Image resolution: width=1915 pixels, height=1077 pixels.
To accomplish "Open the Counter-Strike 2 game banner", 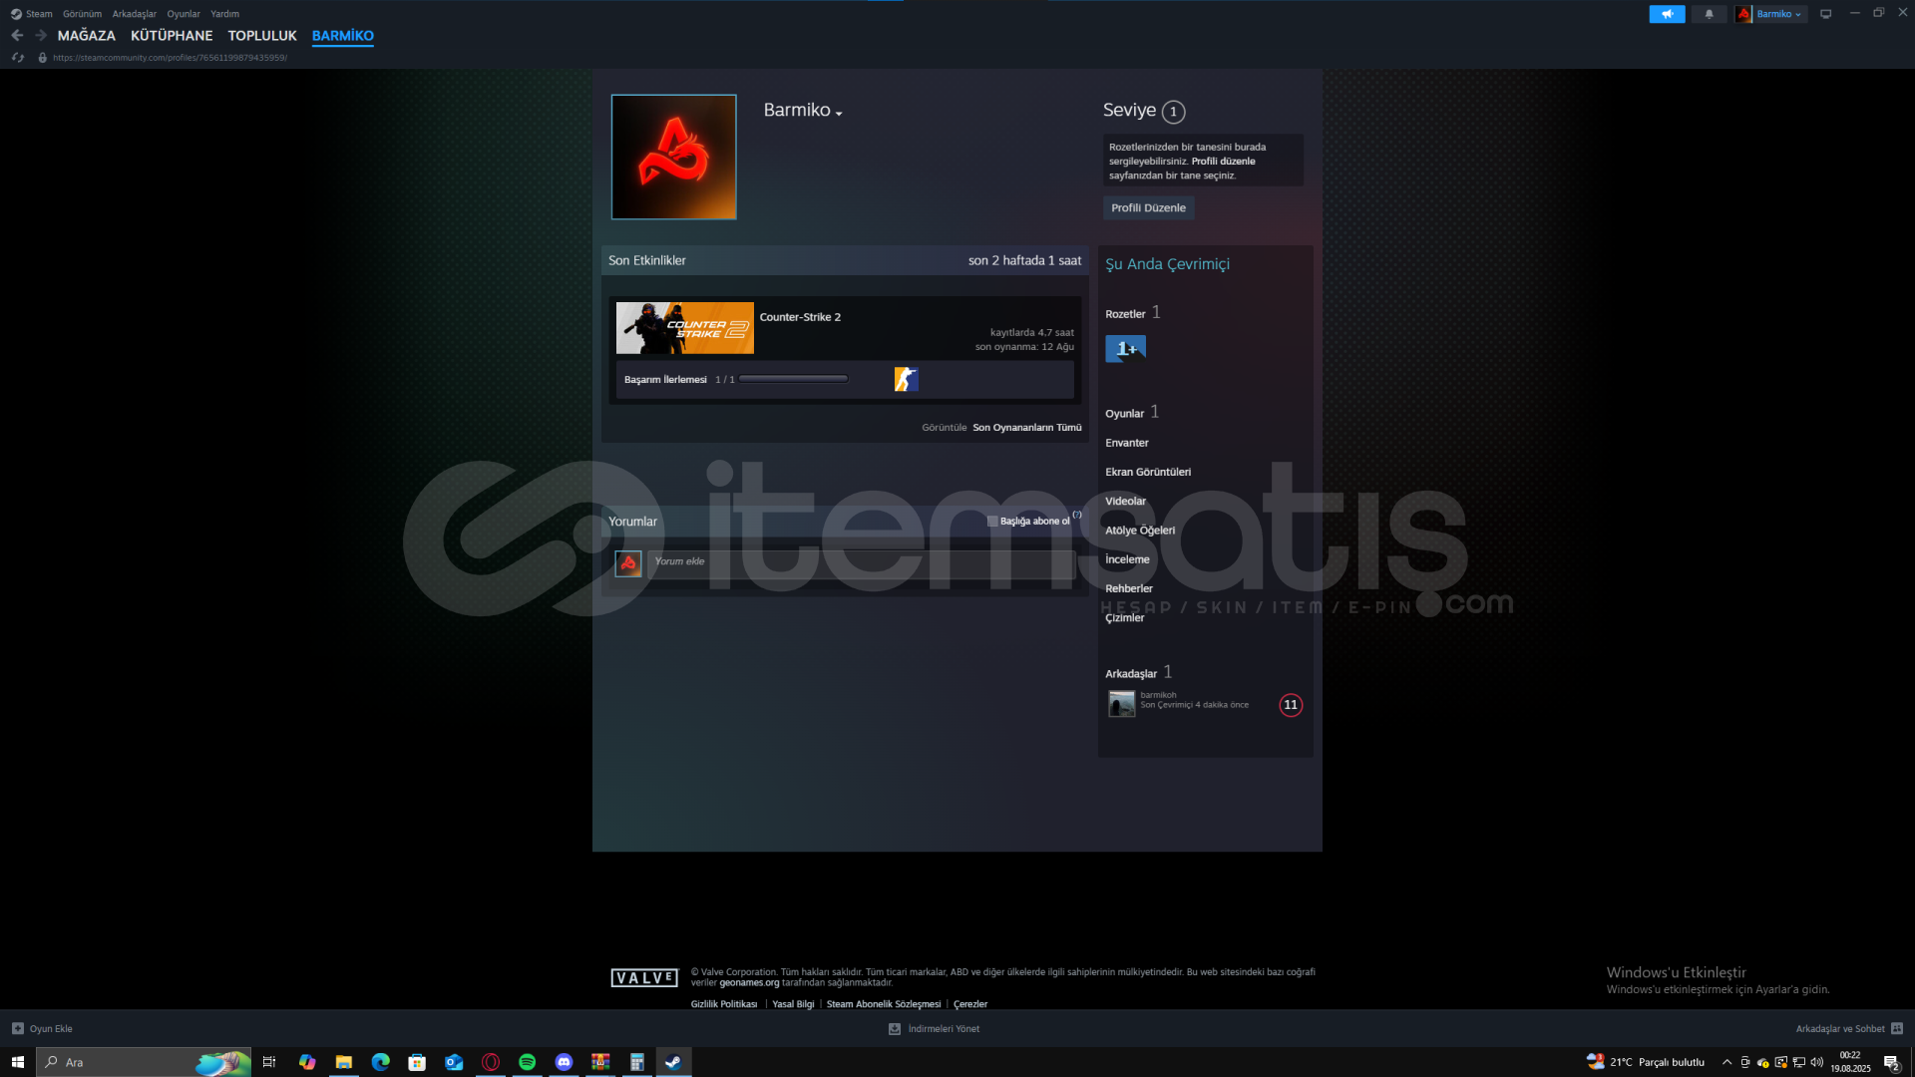I will click(x=684, y=328).
